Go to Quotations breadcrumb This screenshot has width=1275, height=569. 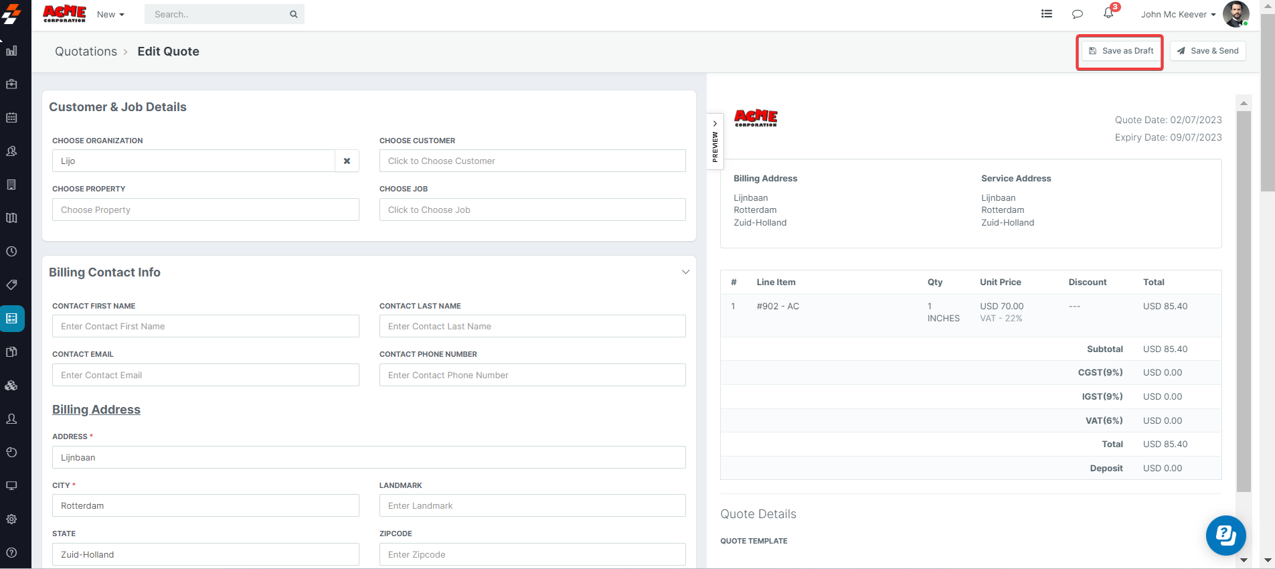(86, 52)
